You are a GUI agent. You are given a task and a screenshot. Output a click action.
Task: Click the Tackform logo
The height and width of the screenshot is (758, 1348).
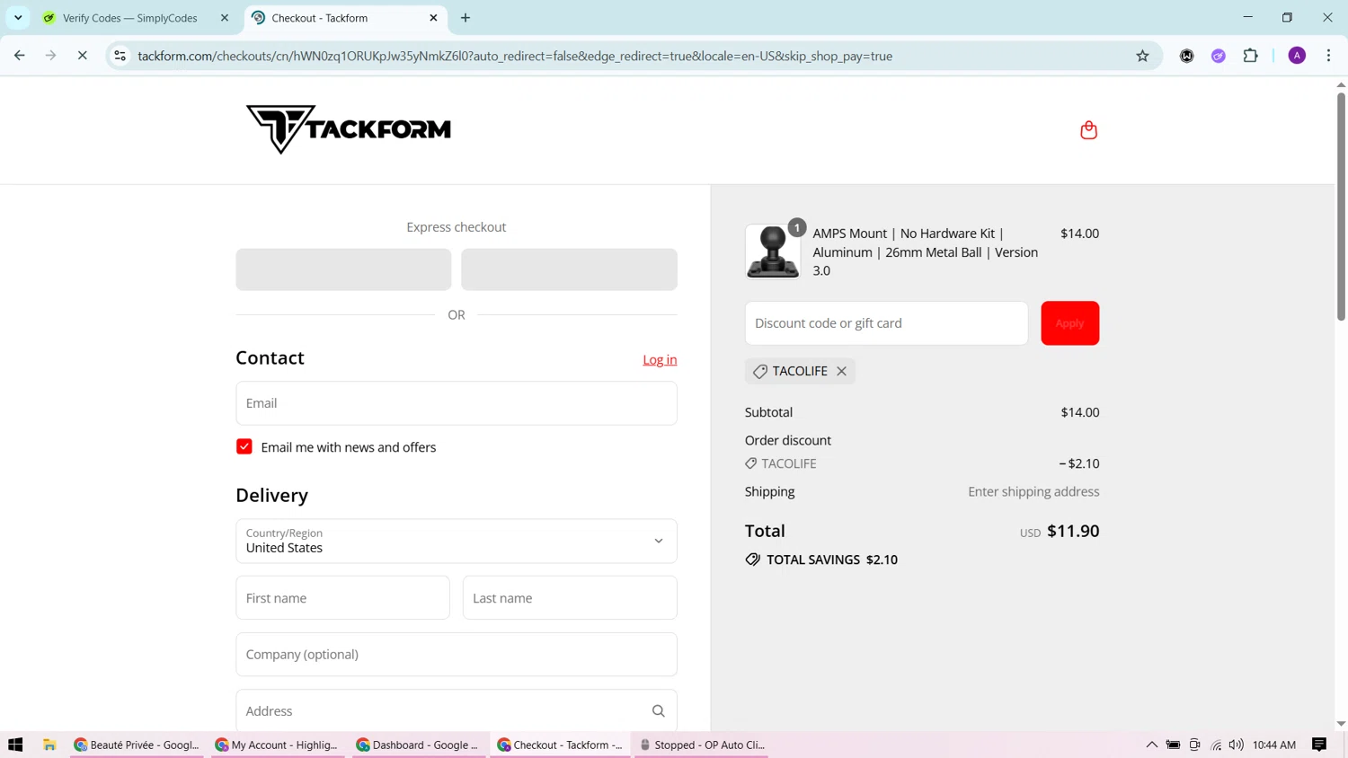pos(349,129)
